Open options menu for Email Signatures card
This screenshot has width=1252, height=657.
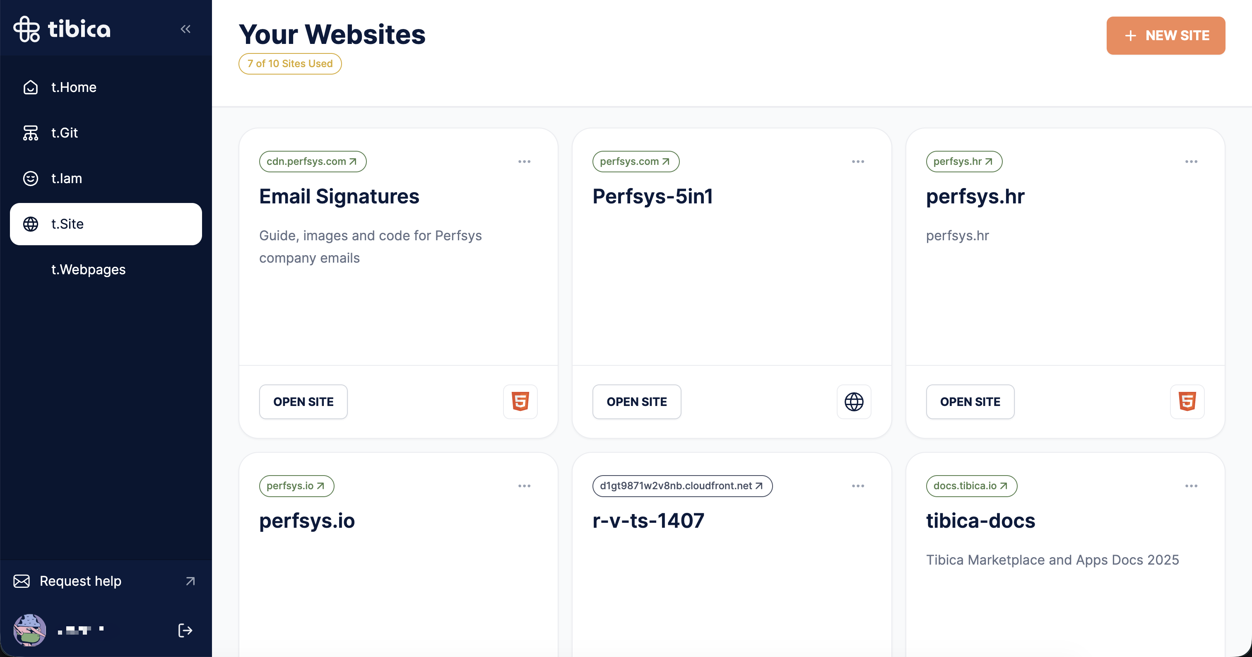pos(524,162)
